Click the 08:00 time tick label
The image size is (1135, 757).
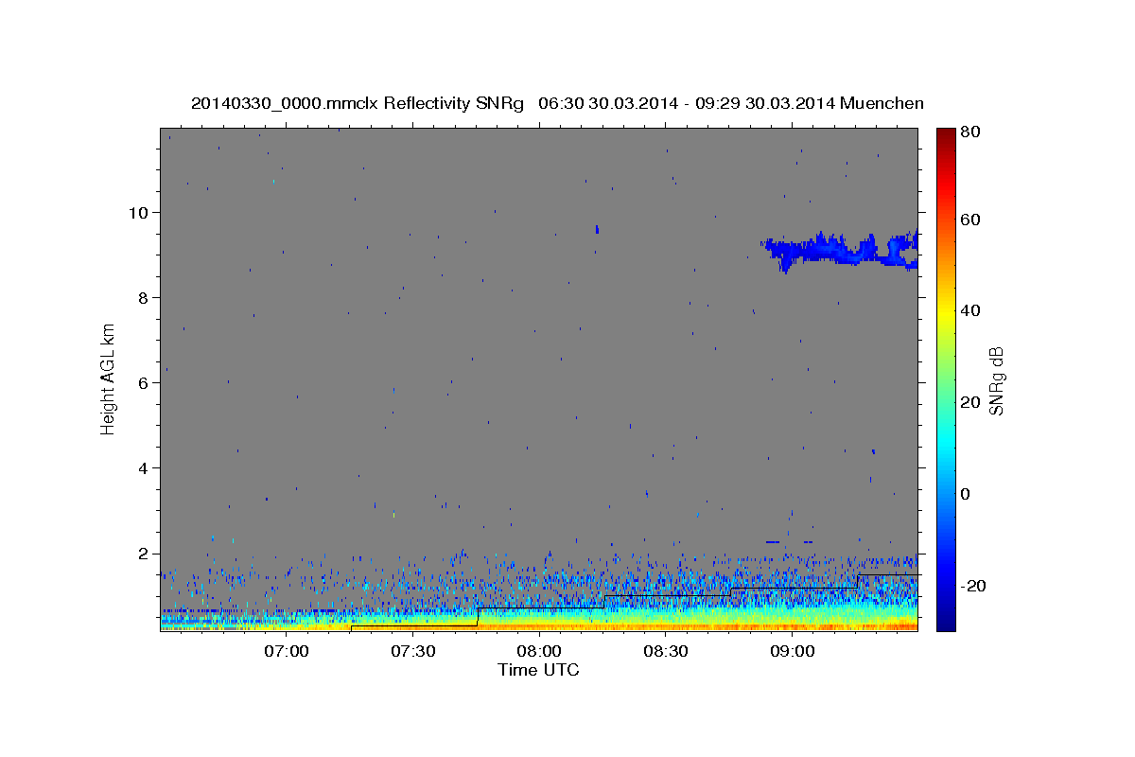pyautogui.click(x=539, y=651)
